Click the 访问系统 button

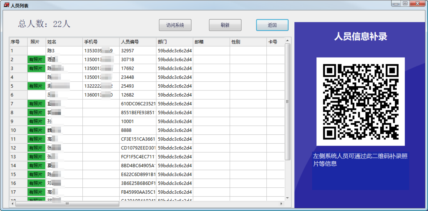(x=175, y=25)
